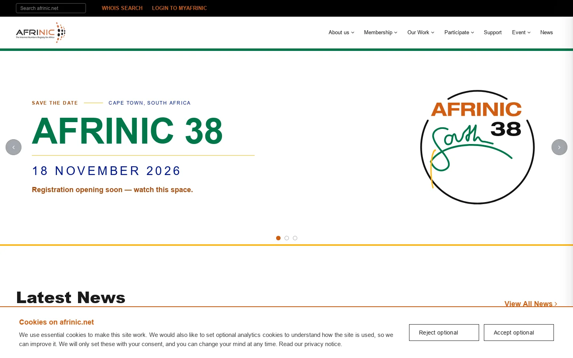
Task: Accept optional cookies
Action: 519,333
